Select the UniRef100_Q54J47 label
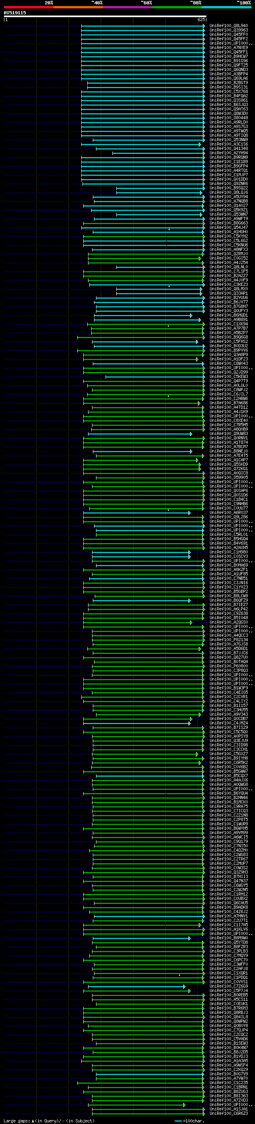Image resolution: width=255 pixels, height=1124 pixels. 229,228
